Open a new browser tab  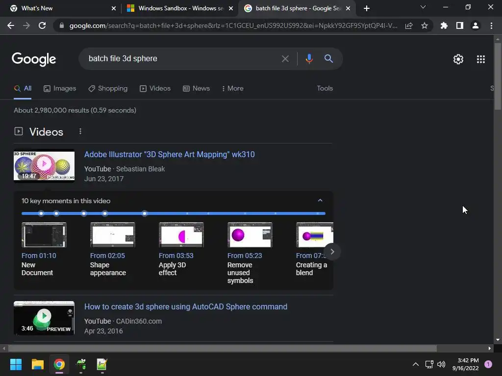coord(367,8)
